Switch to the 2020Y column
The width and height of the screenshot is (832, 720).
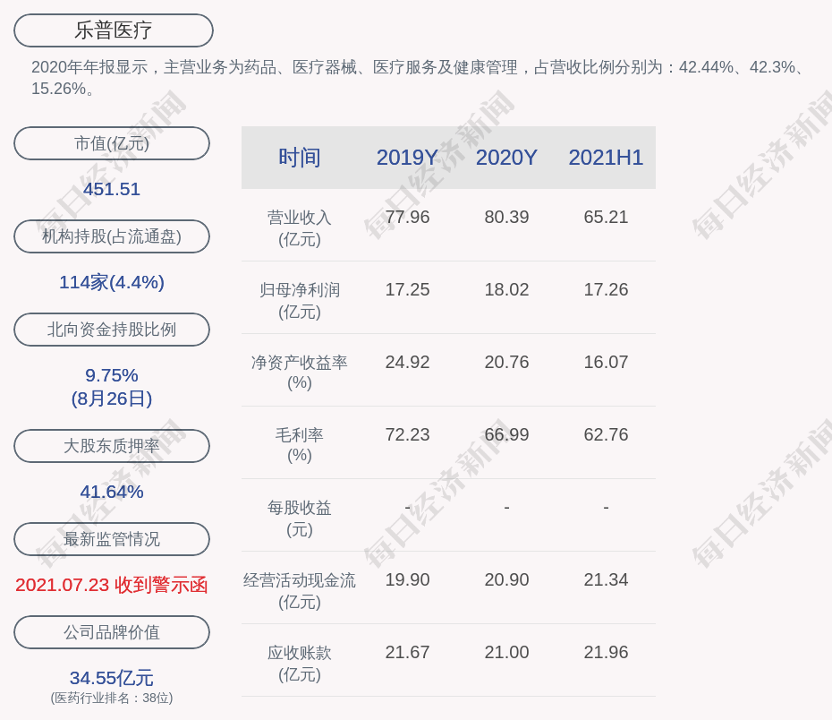point(505,158)
